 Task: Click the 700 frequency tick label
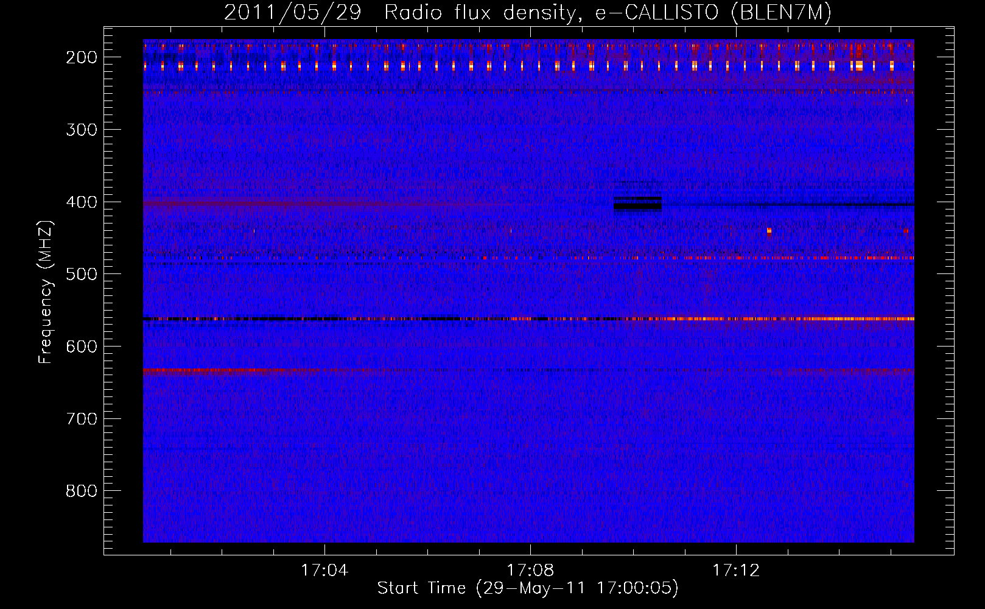(82, 419)
